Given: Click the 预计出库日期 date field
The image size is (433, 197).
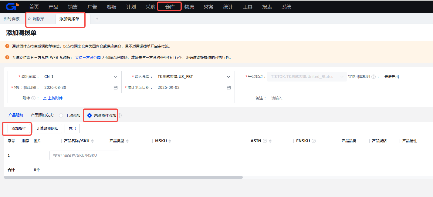Looking at the screenshot, I should point(81,88).
